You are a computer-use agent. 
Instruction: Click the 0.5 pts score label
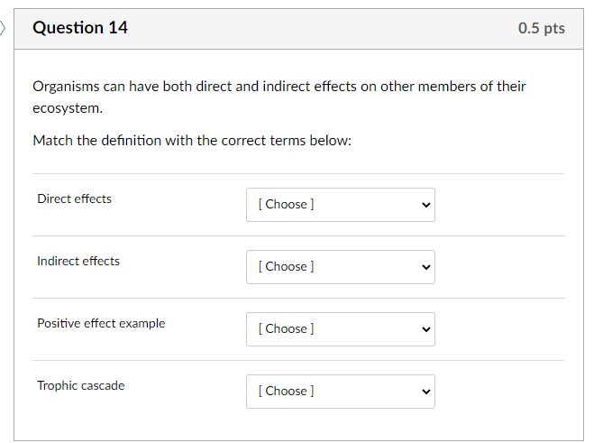tap(541, 28)
